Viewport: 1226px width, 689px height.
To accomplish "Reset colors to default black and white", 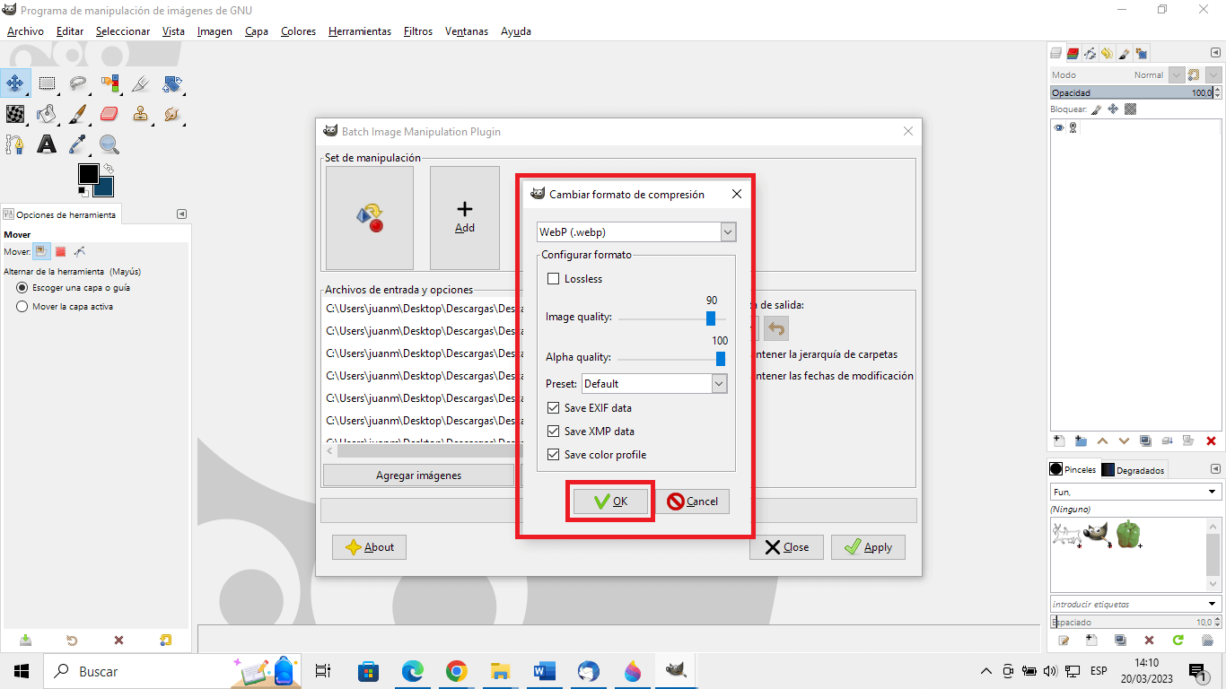I will (x=83, y=190).
